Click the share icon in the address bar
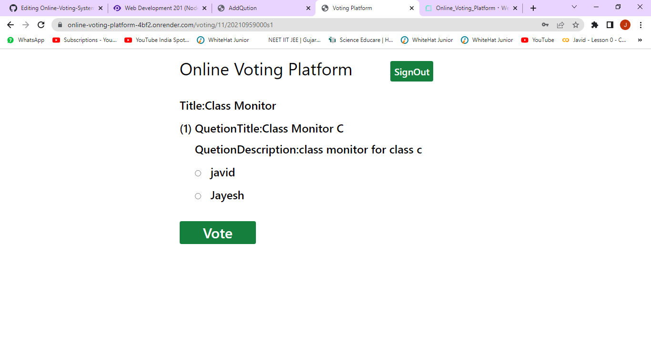Screen dimensions: 651x347 point(561,24)
